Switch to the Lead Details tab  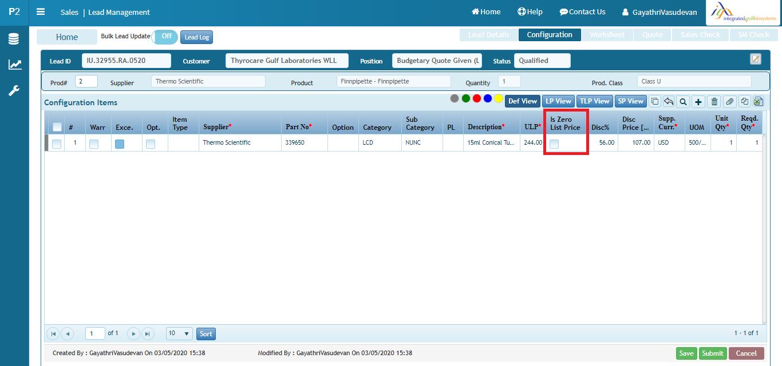click(x=489, y=35)
